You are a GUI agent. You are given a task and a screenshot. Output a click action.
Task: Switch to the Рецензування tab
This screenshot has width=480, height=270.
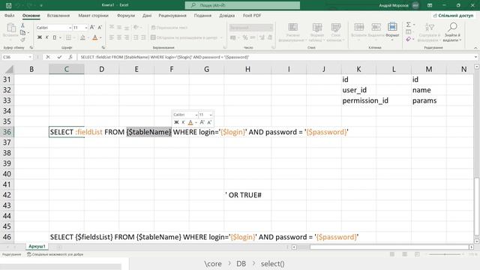click(172, 15)
